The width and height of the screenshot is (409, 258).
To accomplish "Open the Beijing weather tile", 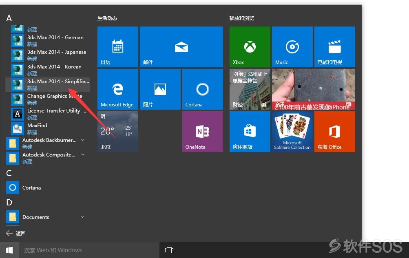I will click(117, 132).
